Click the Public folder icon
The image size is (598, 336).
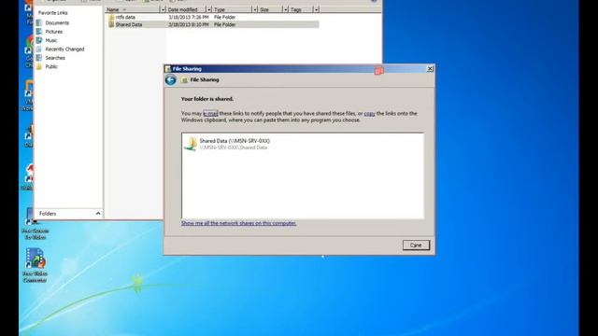click(x=39, y=66)
